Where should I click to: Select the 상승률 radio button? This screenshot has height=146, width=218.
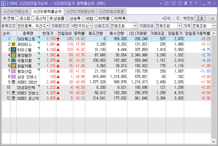[51, 18]
